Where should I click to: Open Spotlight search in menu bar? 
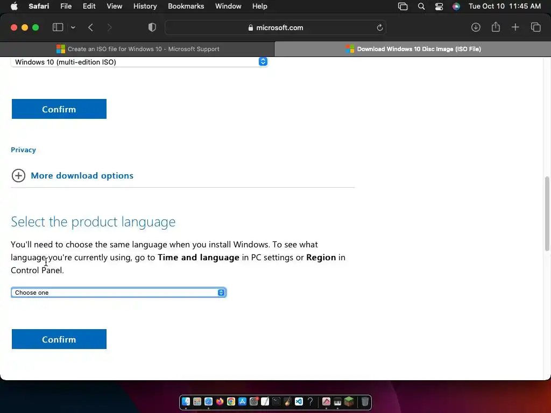[x=421, y=6]
